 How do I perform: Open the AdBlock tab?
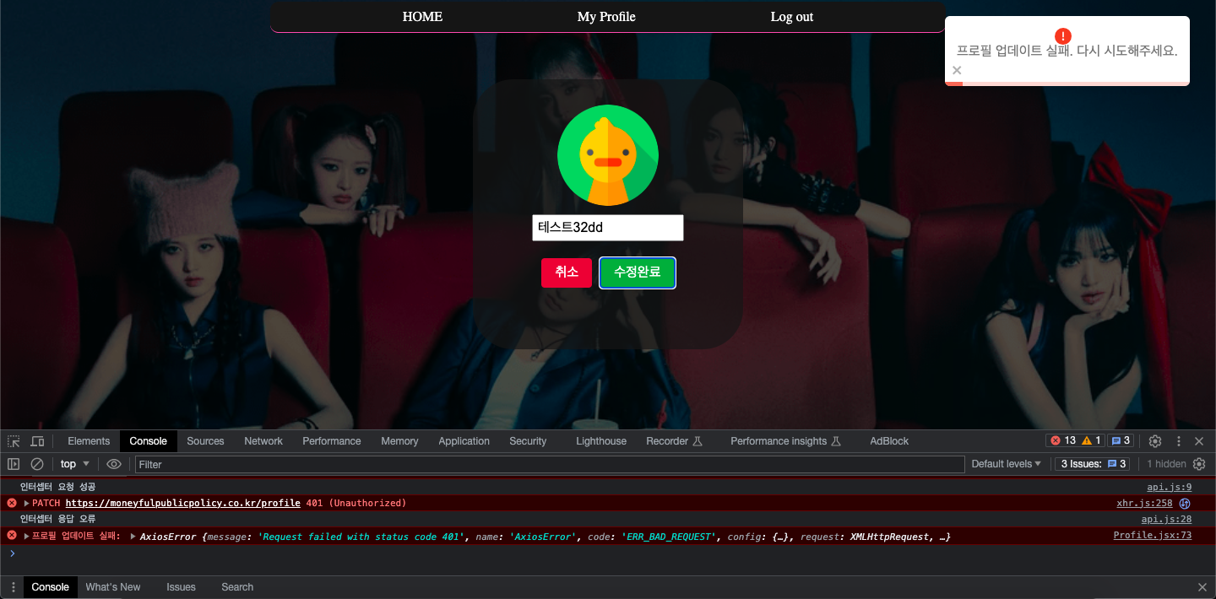pos(889,441)
